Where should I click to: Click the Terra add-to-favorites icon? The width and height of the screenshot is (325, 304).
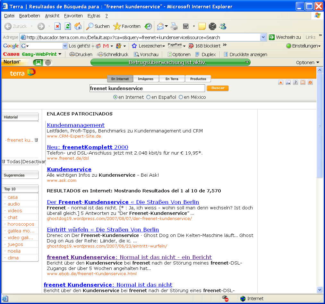point(288,82)
